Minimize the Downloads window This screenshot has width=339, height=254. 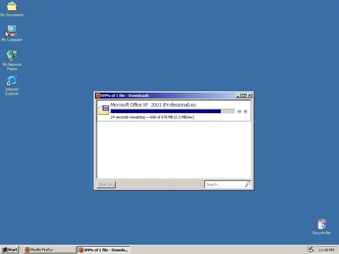pyautogui.click(x=238, y=96)
